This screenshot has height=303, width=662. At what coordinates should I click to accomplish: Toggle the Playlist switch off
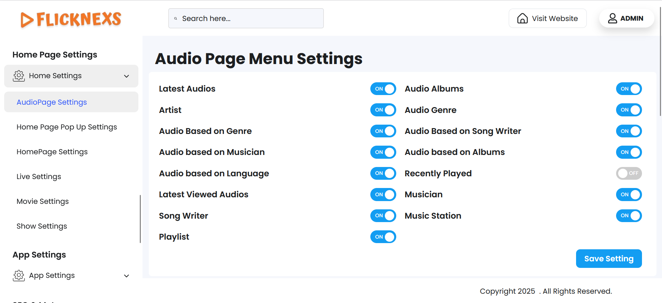pyautogui.click(x=383, y=237)
